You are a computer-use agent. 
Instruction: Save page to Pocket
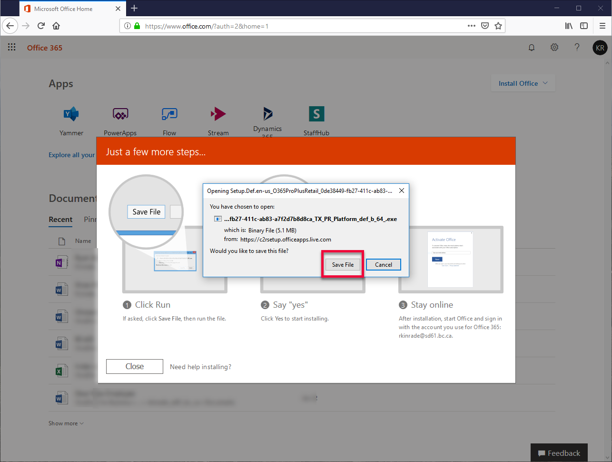coord(485,26)
